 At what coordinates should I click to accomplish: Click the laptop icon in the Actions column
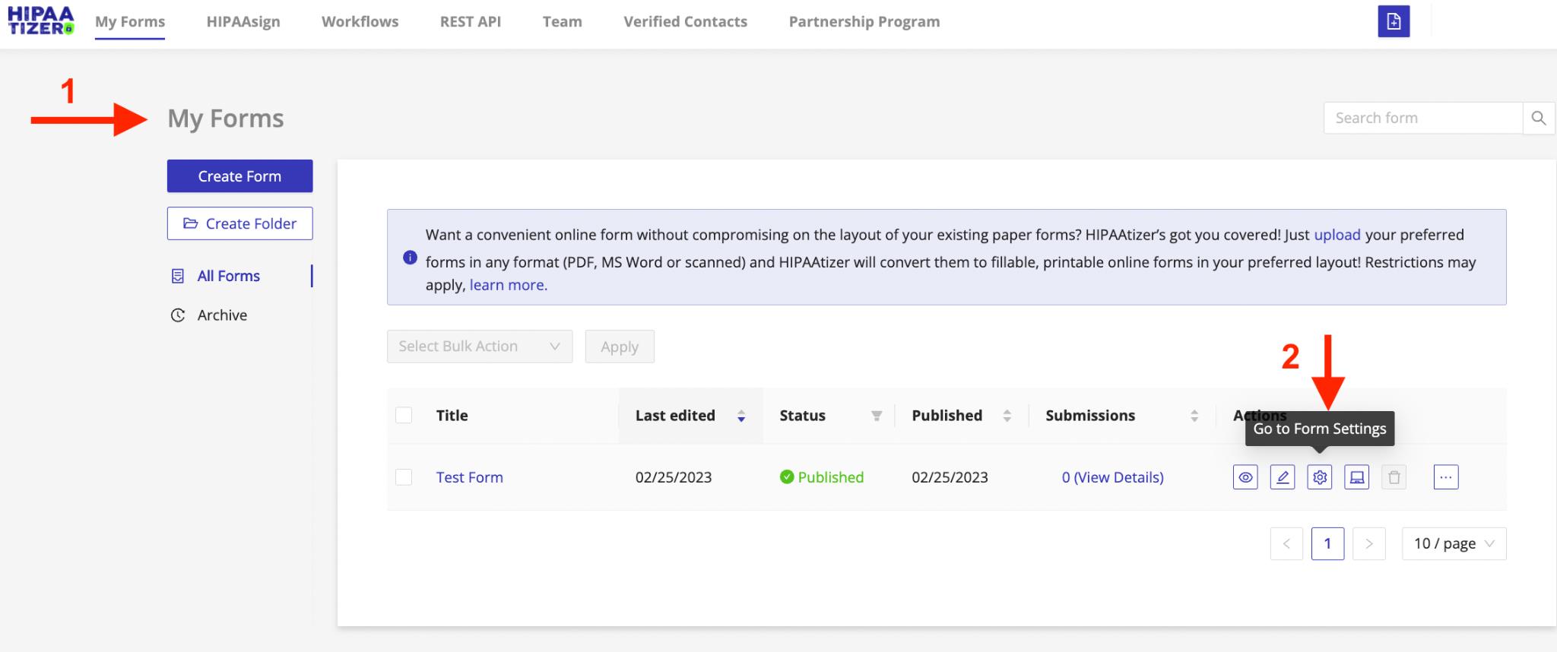click(x=1356, y=477)
